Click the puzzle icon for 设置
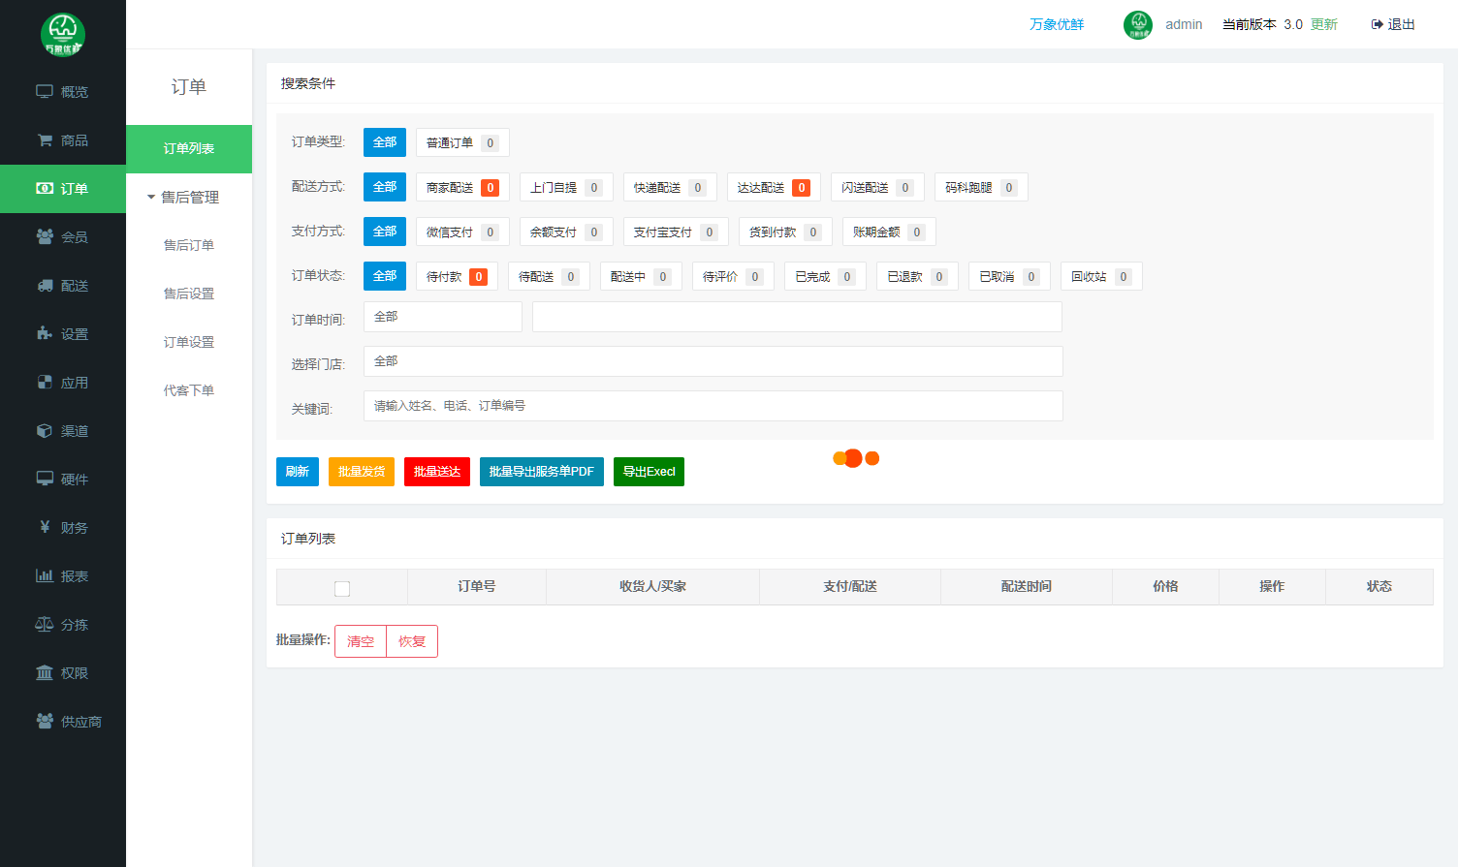 45,334
